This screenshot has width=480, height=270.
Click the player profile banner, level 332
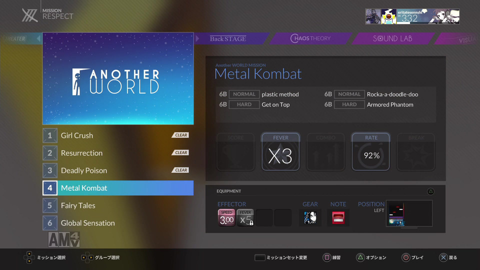tap(412, 16)
